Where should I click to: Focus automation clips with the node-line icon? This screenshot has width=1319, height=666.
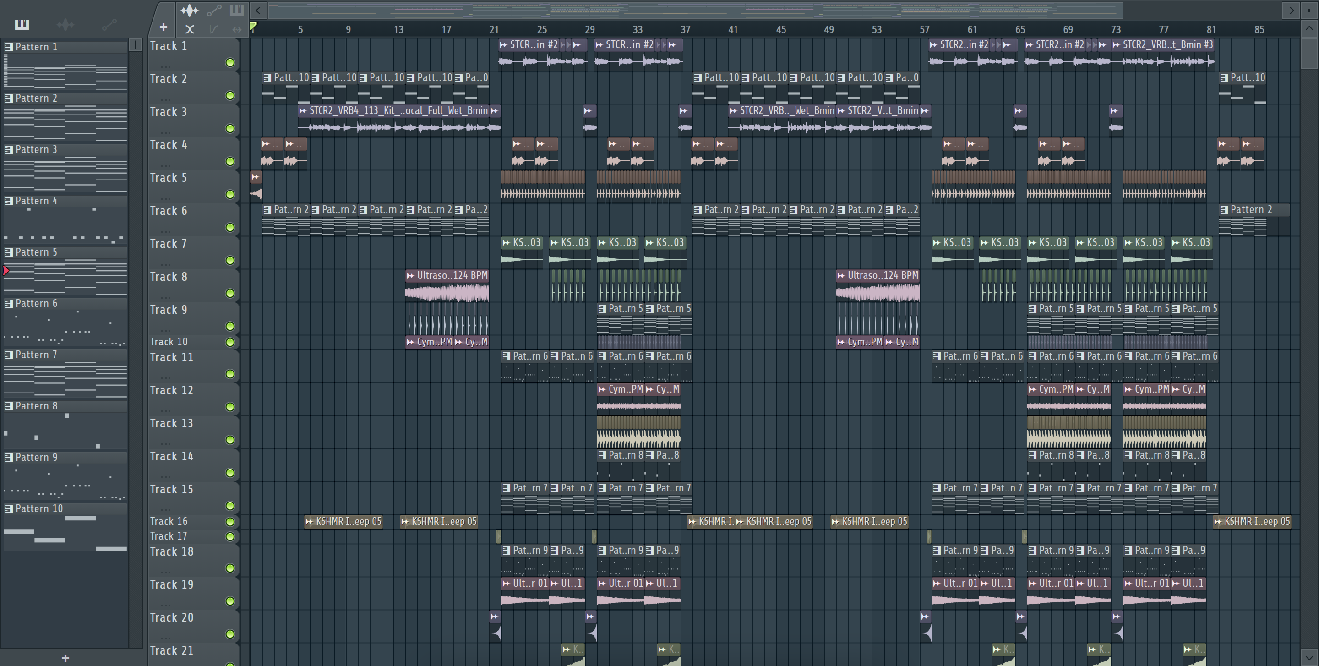pos(214,10)
